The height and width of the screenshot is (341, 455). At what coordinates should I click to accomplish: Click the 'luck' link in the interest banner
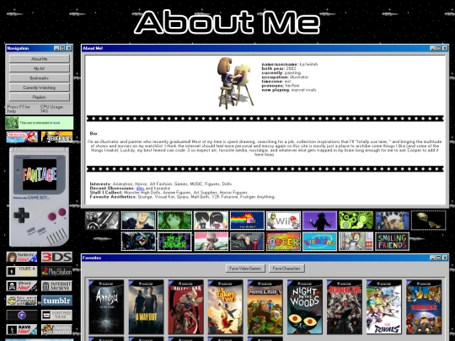click(x=56, y=123)
